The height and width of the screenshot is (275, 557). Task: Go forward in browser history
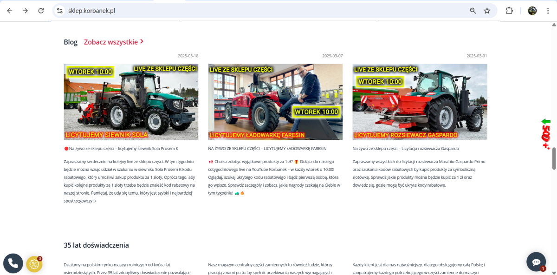coord(25,11)
